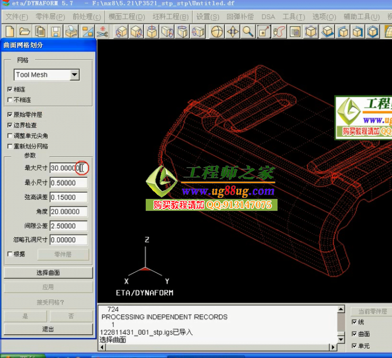The image size is (392, 358).
Task: Switch to top view cube icon
Action: point(327,32)
